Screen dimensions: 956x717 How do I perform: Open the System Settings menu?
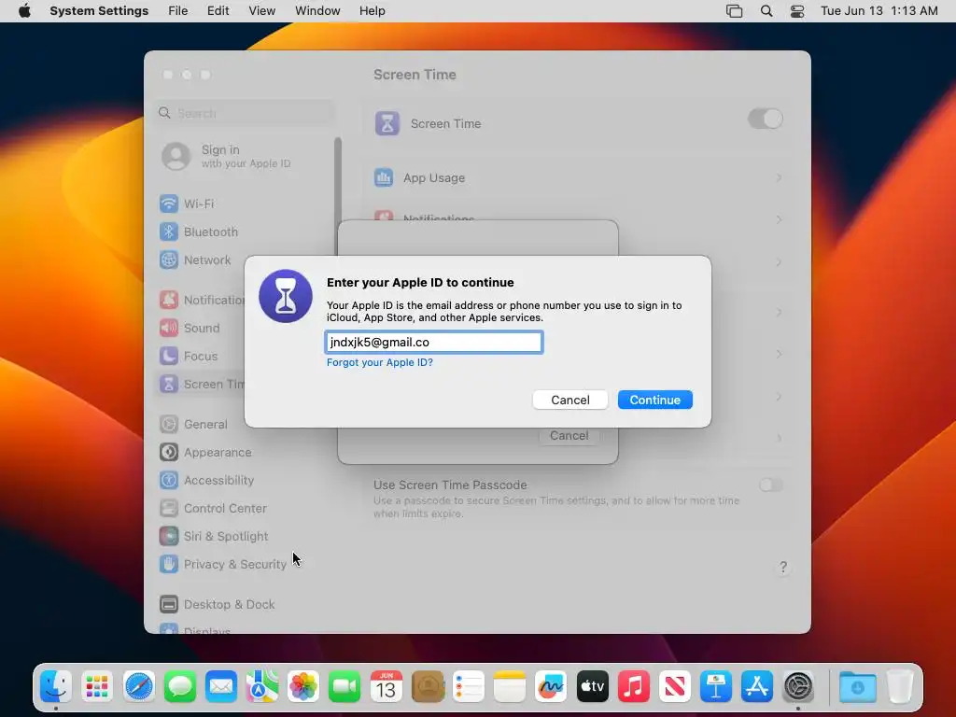(x=99, y=11)
